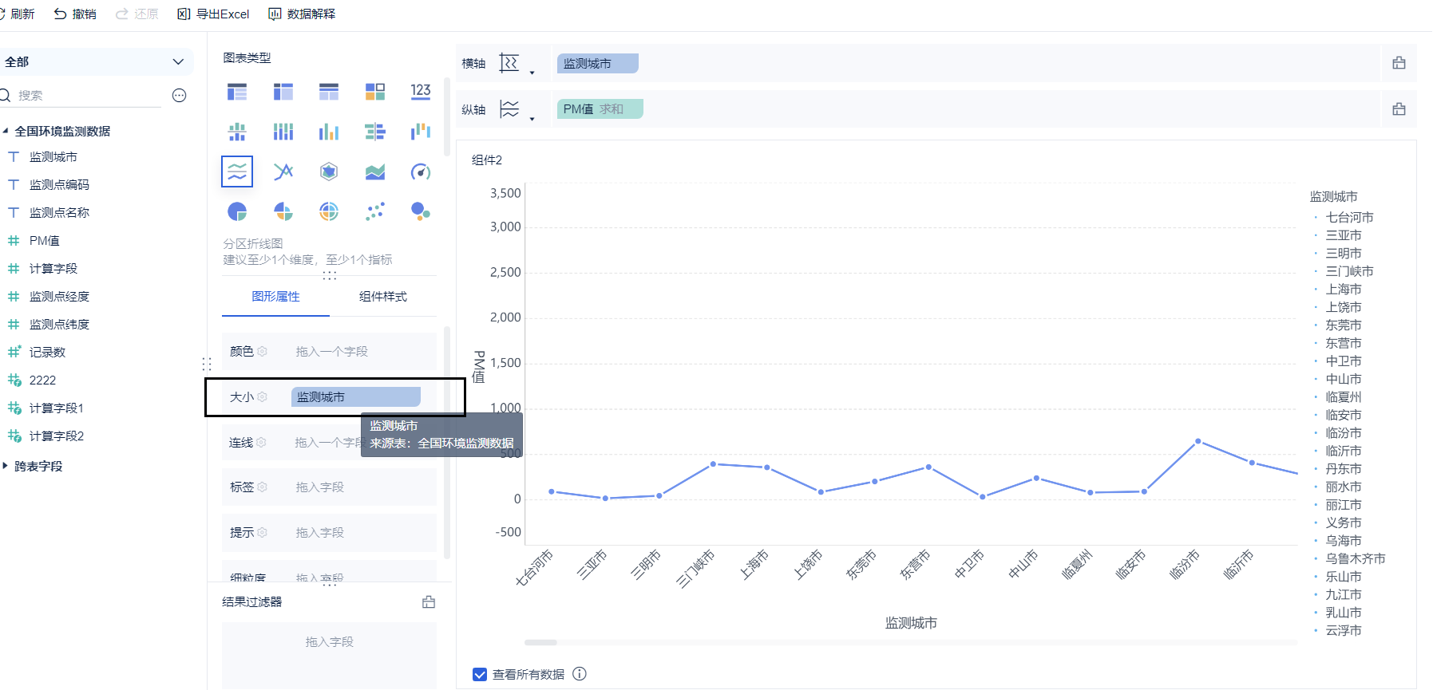Image resolution: width=1433 pixels, height=690 pixels.
Task: Click the 还原 redo button
Action: click(x=137, y=14)
